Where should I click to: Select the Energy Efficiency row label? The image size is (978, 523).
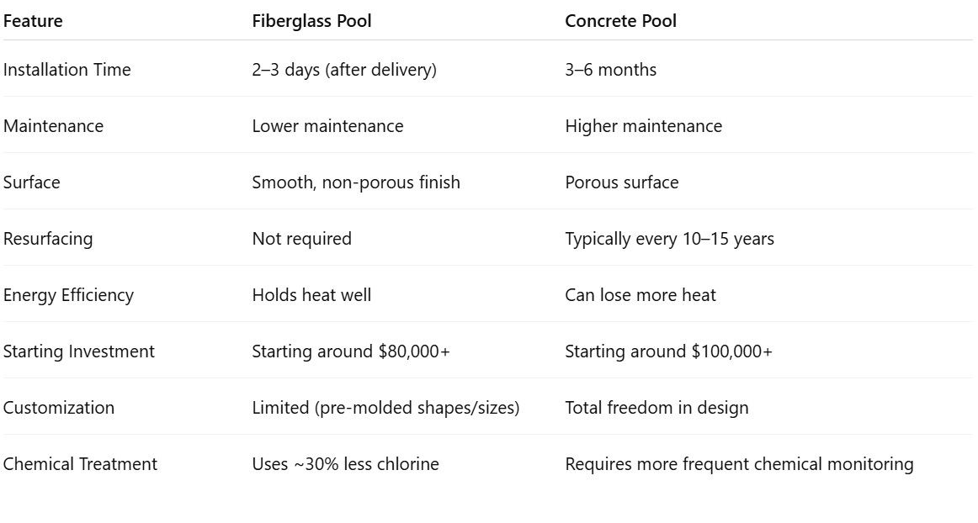(x=68, y=295)
